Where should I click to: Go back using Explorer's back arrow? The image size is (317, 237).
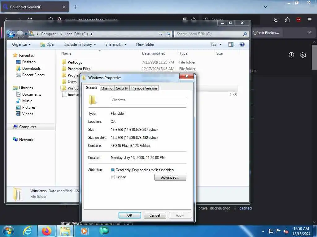pyautogui.click(x=11, y=34)
